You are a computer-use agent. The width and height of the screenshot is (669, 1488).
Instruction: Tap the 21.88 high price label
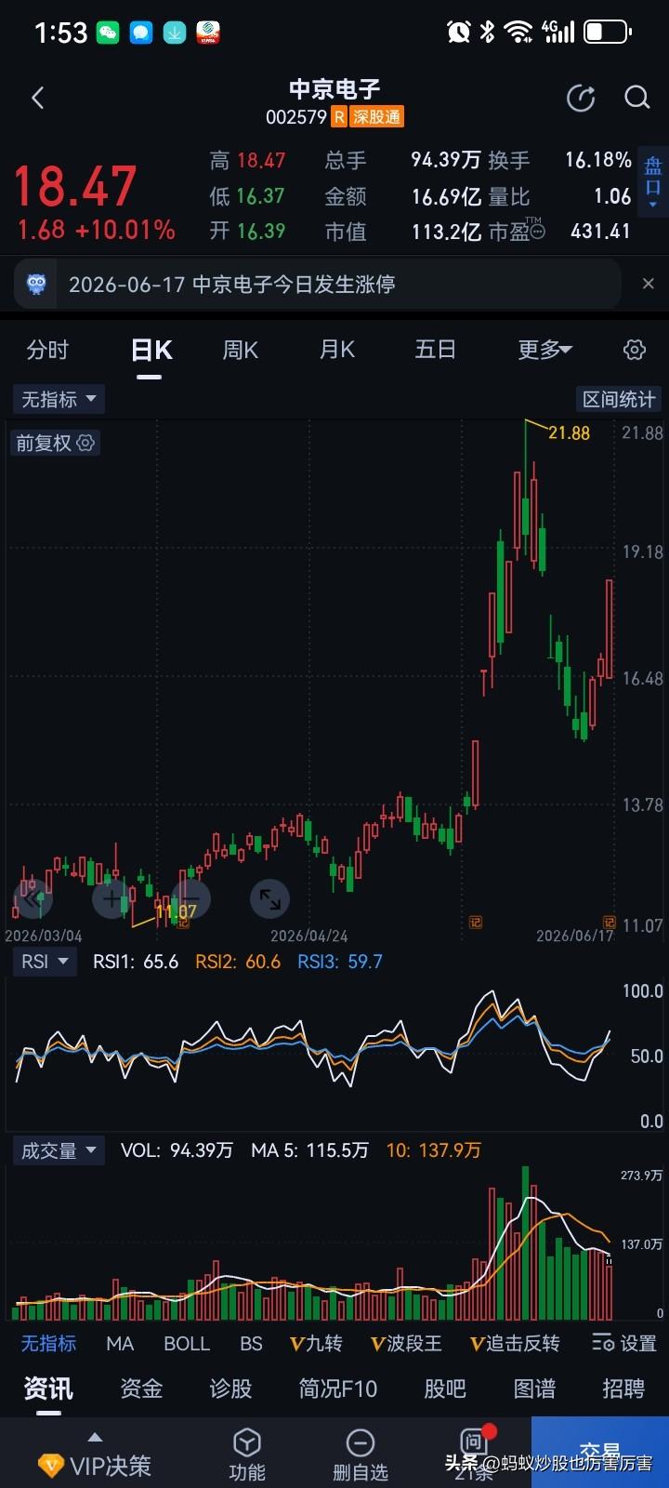coord(569,432)
